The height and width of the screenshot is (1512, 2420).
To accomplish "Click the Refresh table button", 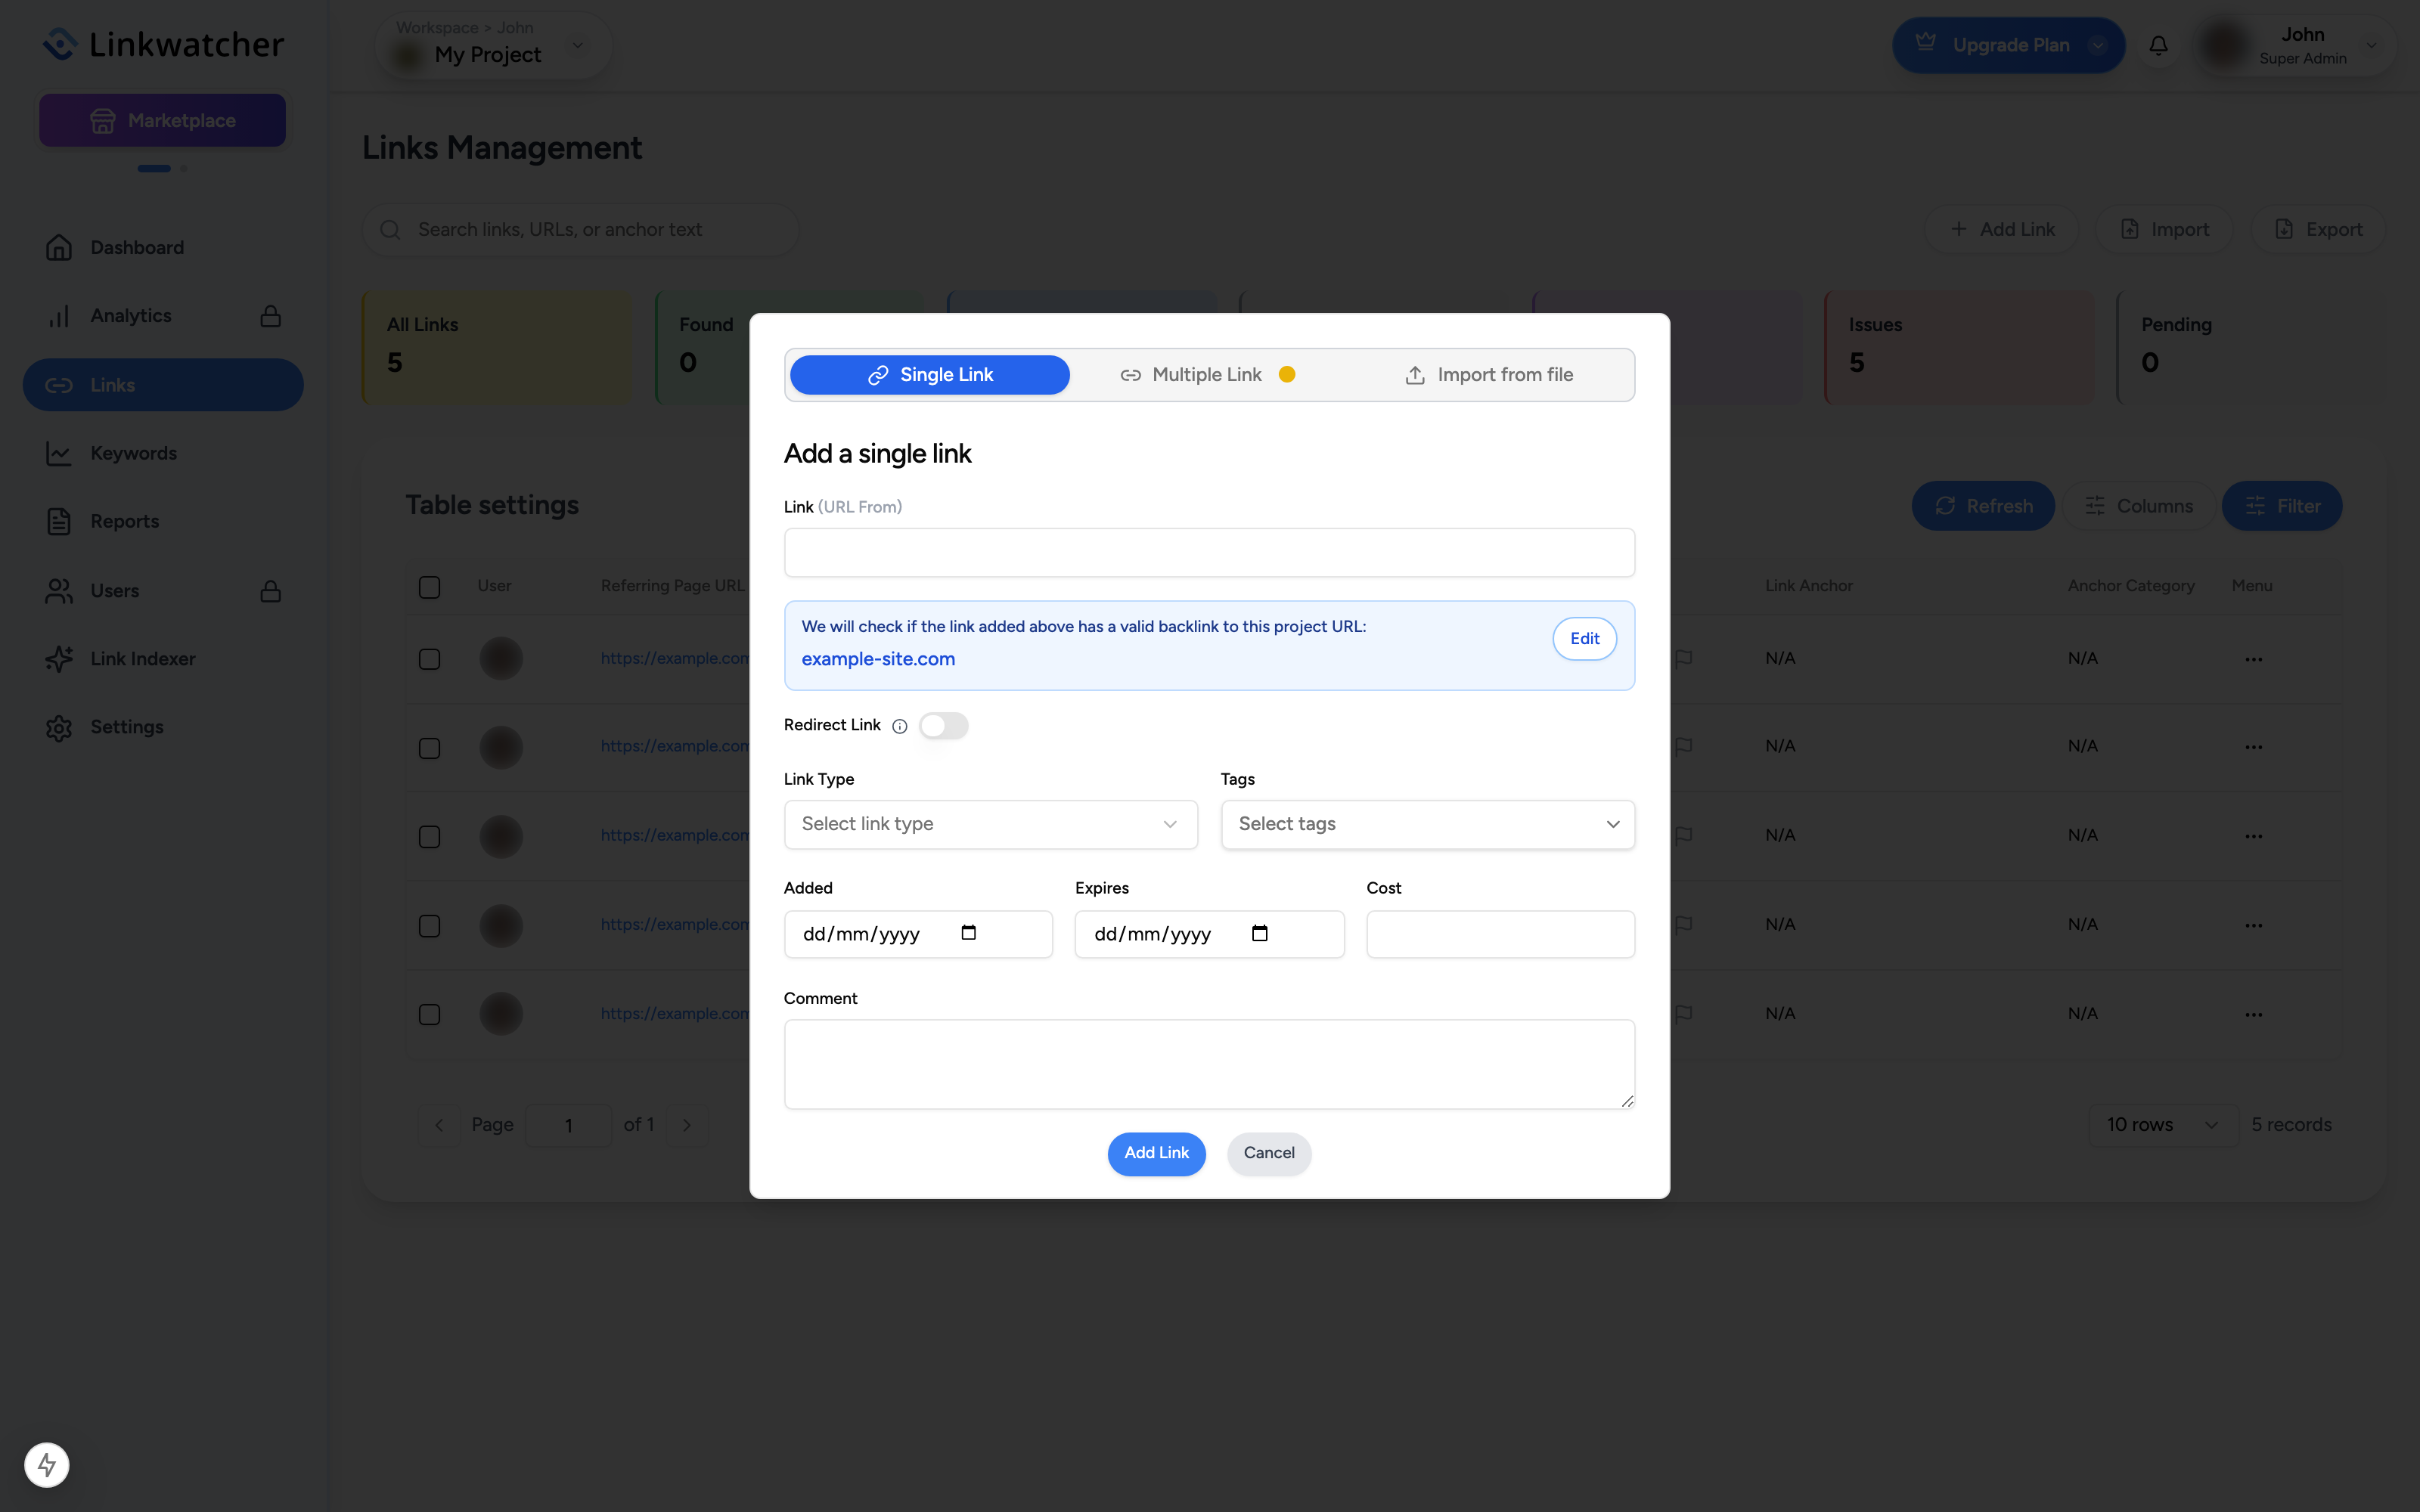I will click(1983, 506).
